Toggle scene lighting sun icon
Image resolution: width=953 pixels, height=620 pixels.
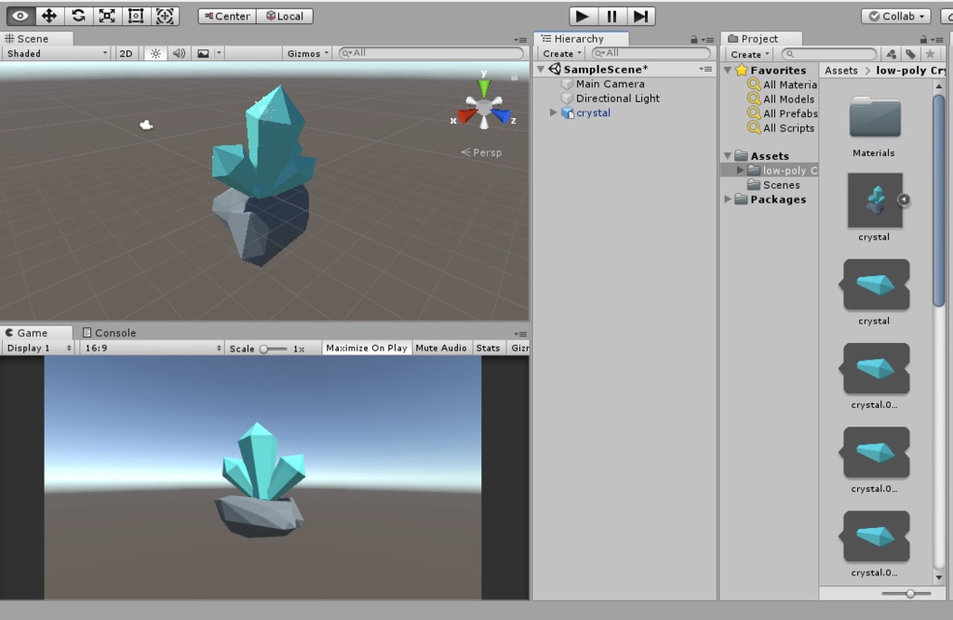[155, 53]
